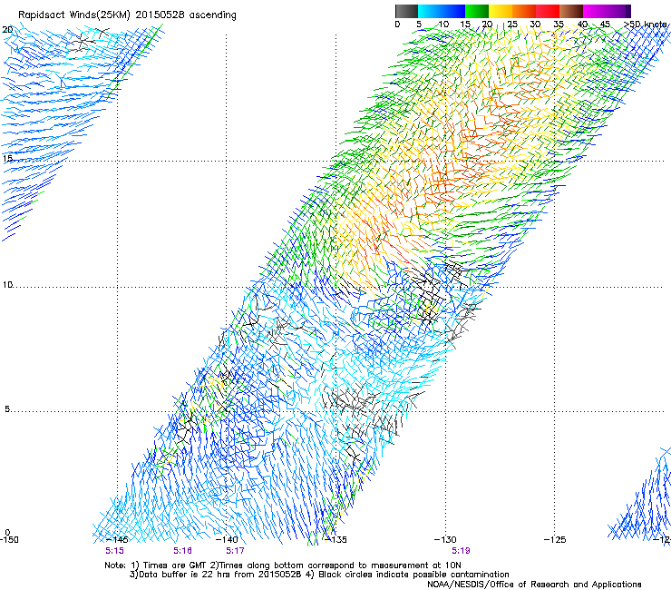
Task: Click the purple time label 5:17
Action: pyautogui.click(x=236, y=551)
